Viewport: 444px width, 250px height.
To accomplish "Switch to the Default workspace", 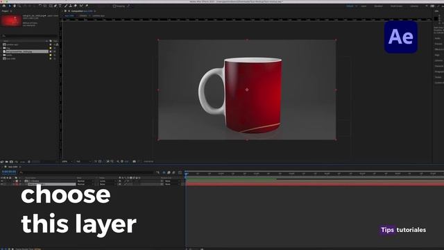I will click(350, 6).
